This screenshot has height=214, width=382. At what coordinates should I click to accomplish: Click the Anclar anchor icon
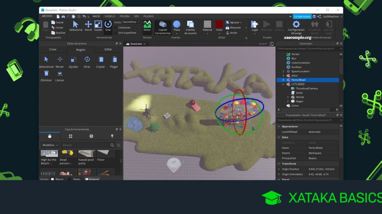point(228,33)
